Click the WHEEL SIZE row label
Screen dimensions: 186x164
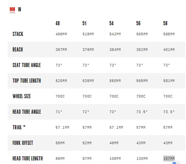pyautogui.click(x=22, y=96)
